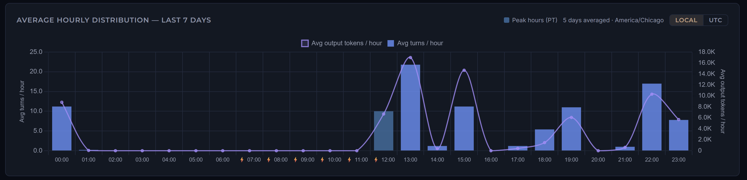Click the Avg output tokens / hour legend text
Screen dimensions: 747x180
(x=347, y=43)
